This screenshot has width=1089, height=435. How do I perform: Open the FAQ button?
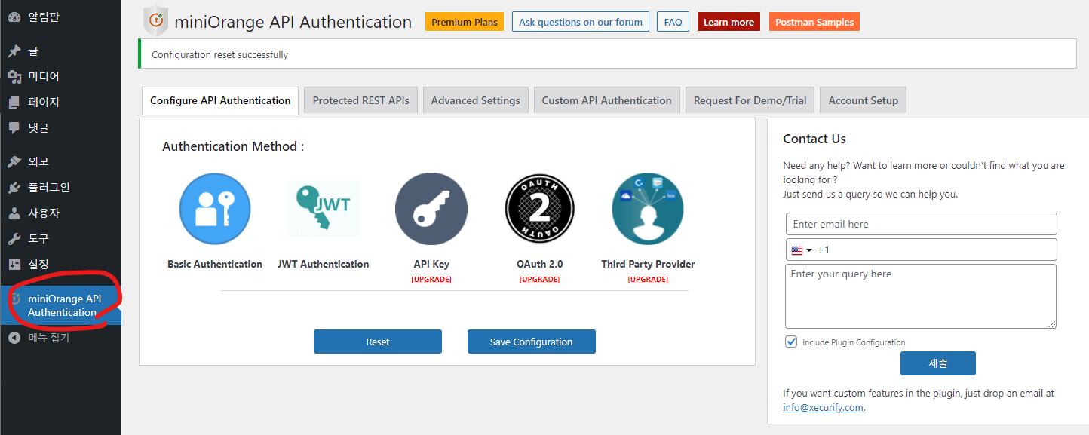pos(673,22)
